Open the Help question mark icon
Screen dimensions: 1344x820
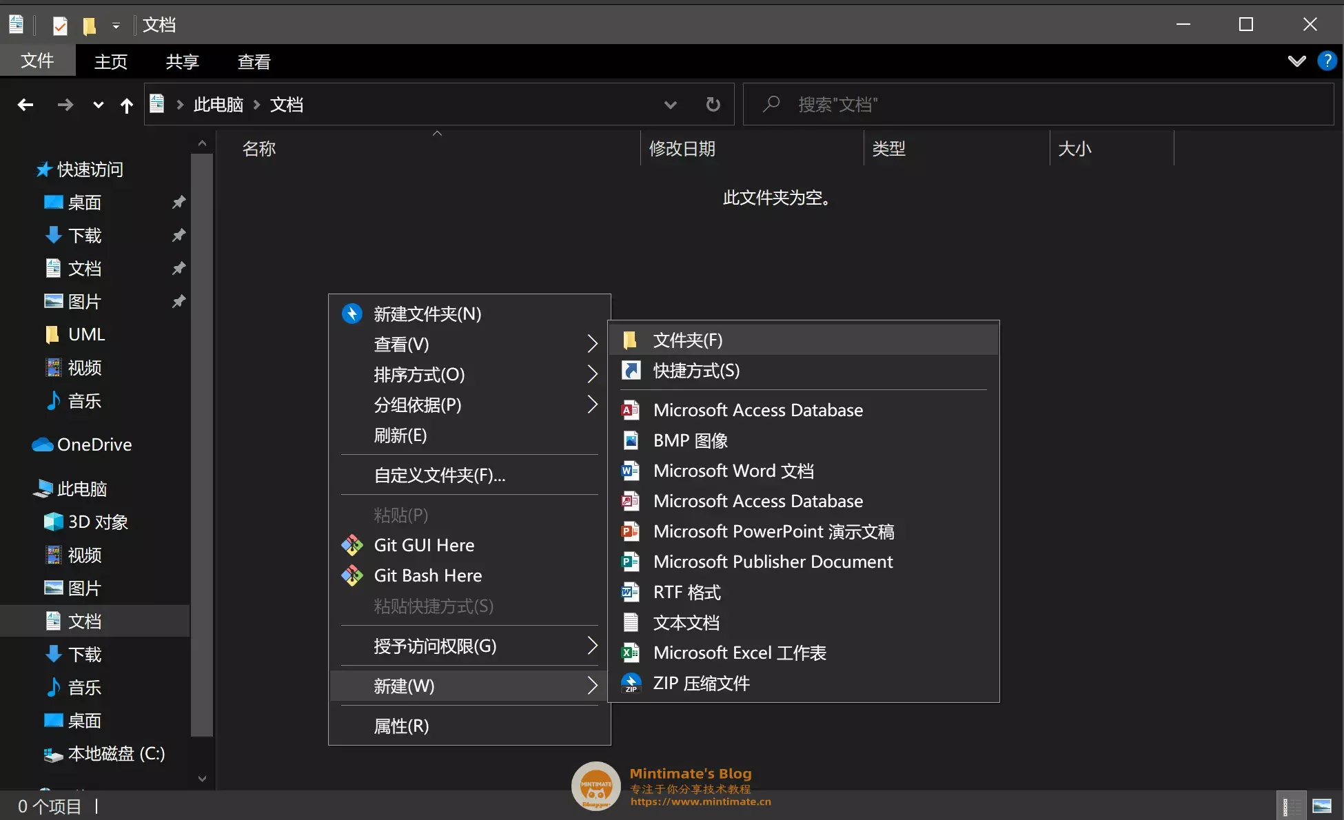click(1327, 61)
